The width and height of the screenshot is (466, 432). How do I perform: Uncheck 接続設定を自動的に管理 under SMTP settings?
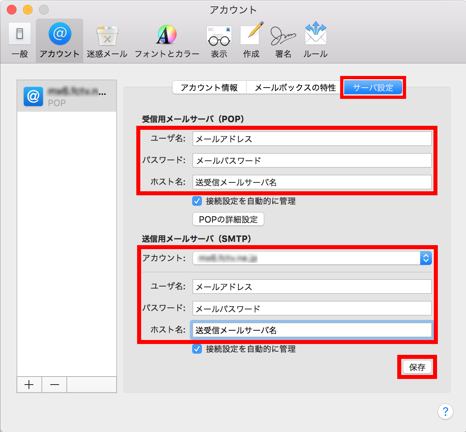click(197, 349)
